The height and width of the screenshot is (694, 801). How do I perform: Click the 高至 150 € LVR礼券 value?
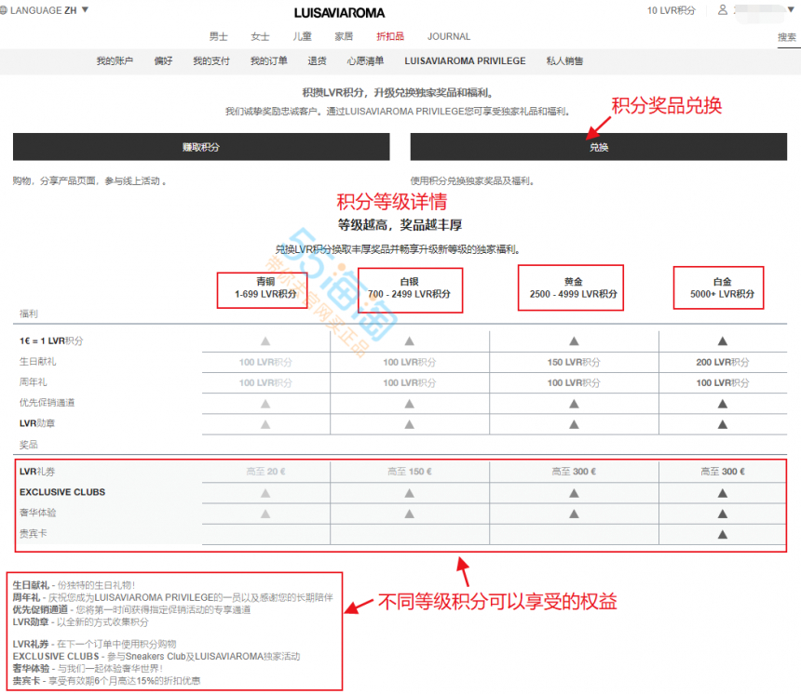point(410,472)
